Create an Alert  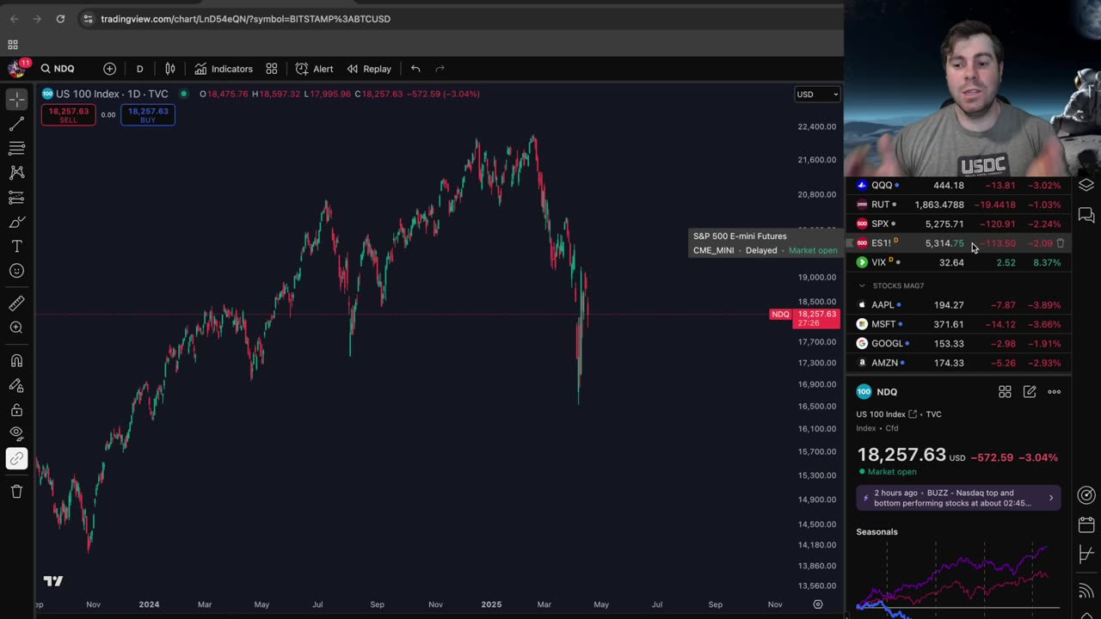(x=315, y=69)
